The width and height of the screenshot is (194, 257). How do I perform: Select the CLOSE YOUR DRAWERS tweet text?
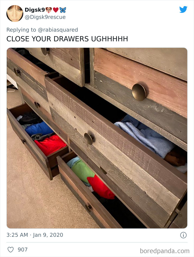tap(67, 39)
